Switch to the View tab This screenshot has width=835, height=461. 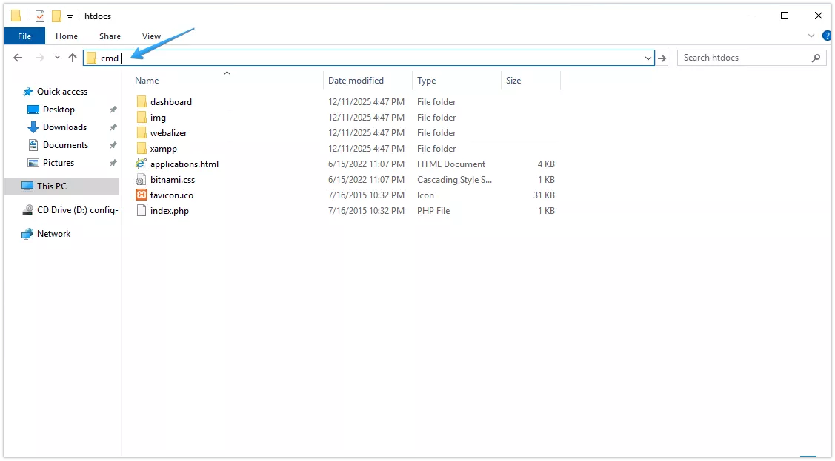click(151, 36)
